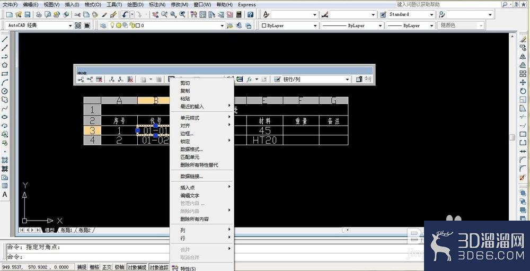Click the Zoom realtime magnifier icon
Screen dimensions: 530x271
tap(165, 14)
